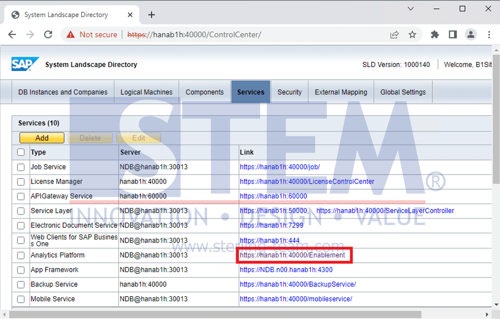This screenshot has width=500, height=319.
Task: Open the Chrome three-dot menu
Action: (489, 35)
